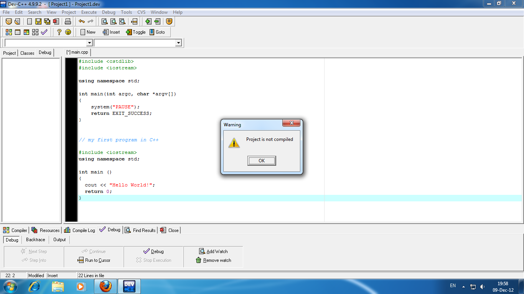Click the Open Project or File icon
Viewport: 524px width, 294px height.
click(x=9, y=21)
